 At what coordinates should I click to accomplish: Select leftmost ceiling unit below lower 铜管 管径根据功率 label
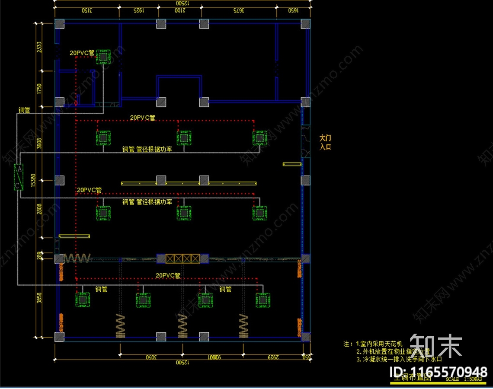[x=103, y=213]
